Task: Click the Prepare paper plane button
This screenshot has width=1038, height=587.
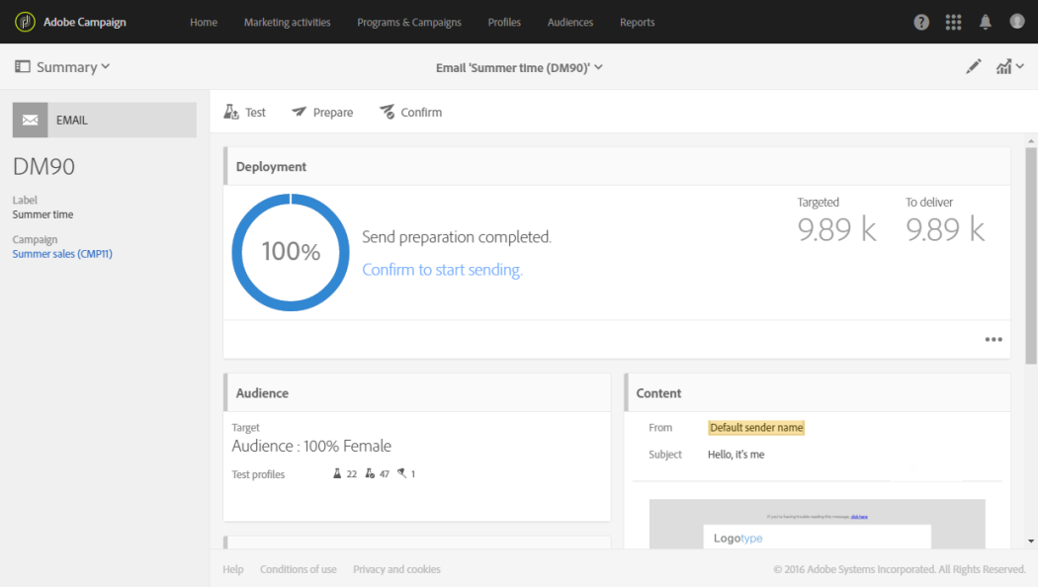Action: [322, 113]
